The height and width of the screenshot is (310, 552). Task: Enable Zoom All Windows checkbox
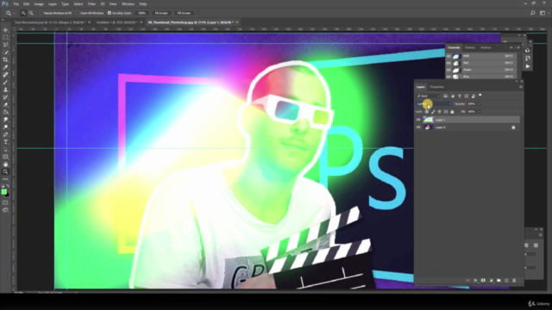pyautogui.click(x=78, y=13)
